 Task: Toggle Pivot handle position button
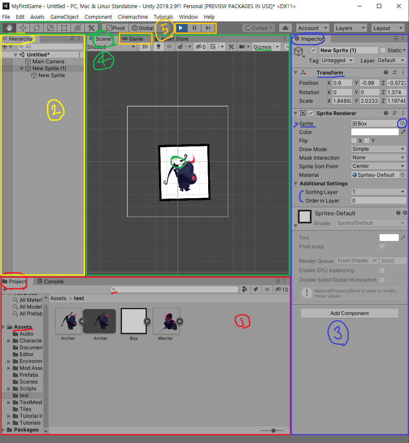click(x=115, y=28)
